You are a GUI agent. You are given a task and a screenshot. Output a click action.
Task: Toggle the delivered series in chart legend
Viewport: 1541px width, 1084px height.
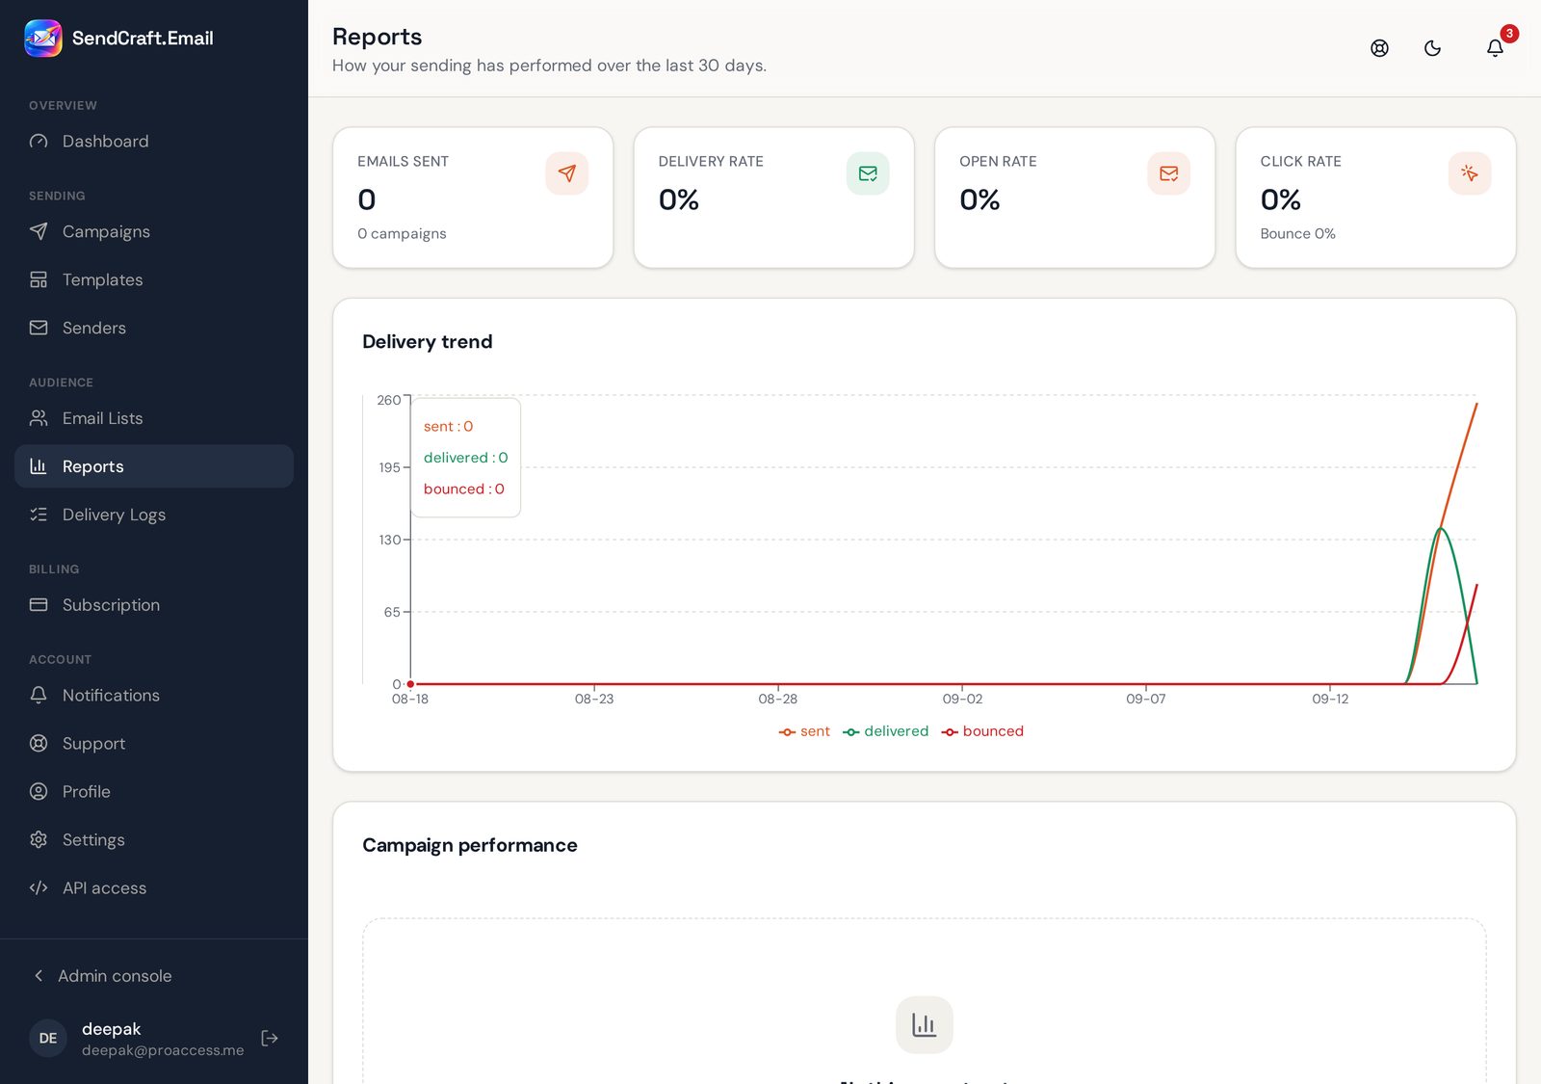click(x=886, y=731)
